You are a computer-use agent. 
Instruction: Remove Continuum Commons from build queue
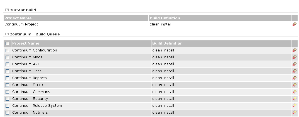click(294, 92)
